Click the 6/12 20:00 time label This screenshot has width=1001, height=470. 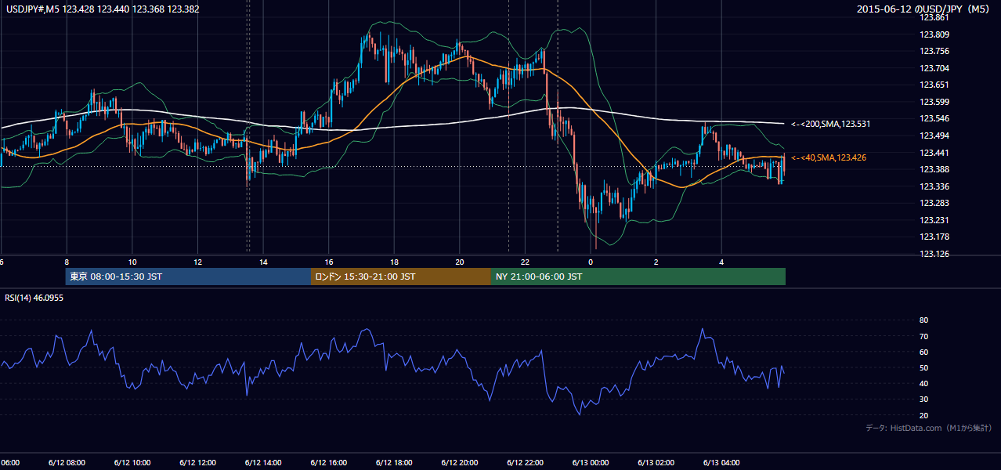point(460,462)
